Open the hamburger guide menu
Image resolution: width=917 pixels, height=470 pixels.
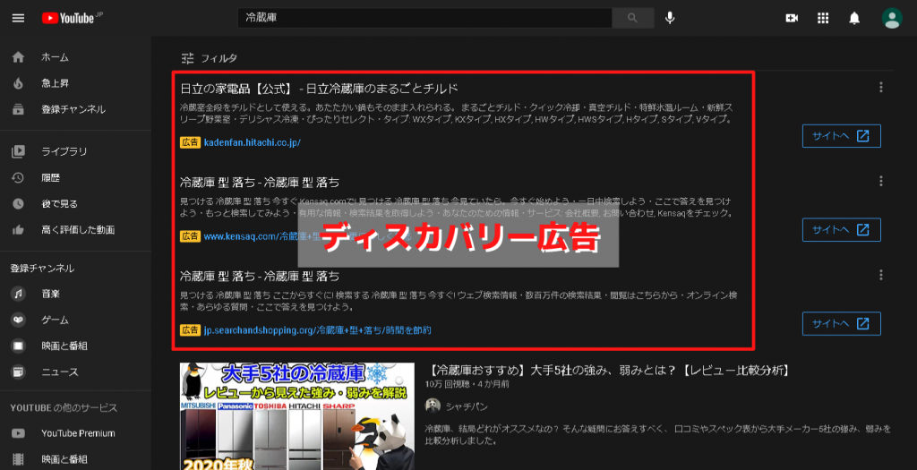(18, 18)
